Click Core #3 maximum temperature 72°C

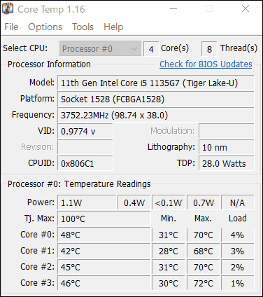[204, 283]
